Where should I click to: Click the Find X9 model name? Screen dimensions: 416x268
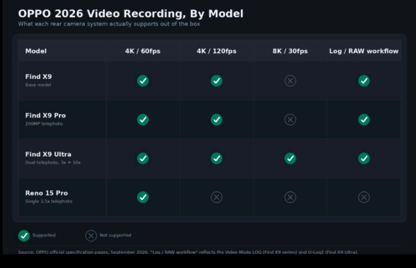(x=38, y=77)
